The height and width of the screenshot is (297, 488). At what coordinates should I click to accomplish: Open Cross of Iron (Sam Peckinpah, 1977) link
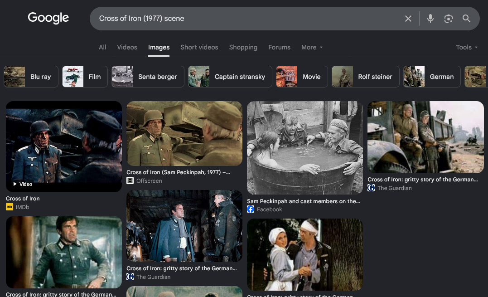click(179, 172)
